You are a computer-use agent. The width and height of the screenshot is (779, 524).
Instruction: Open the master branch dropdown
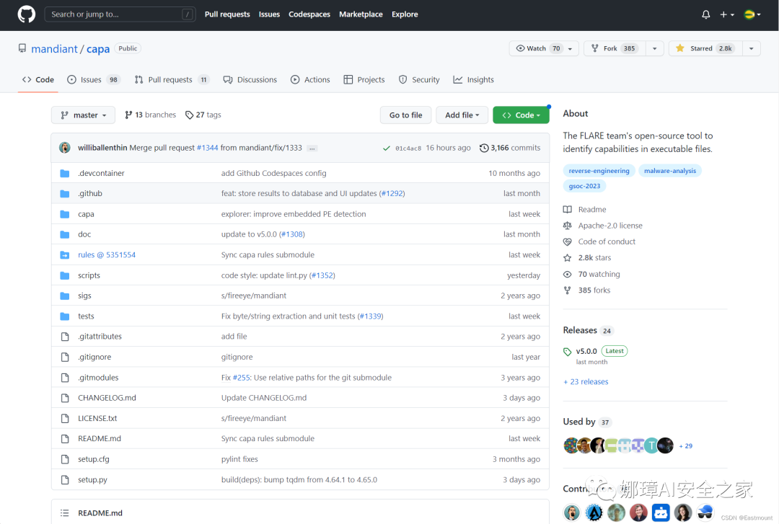(83, 115)
